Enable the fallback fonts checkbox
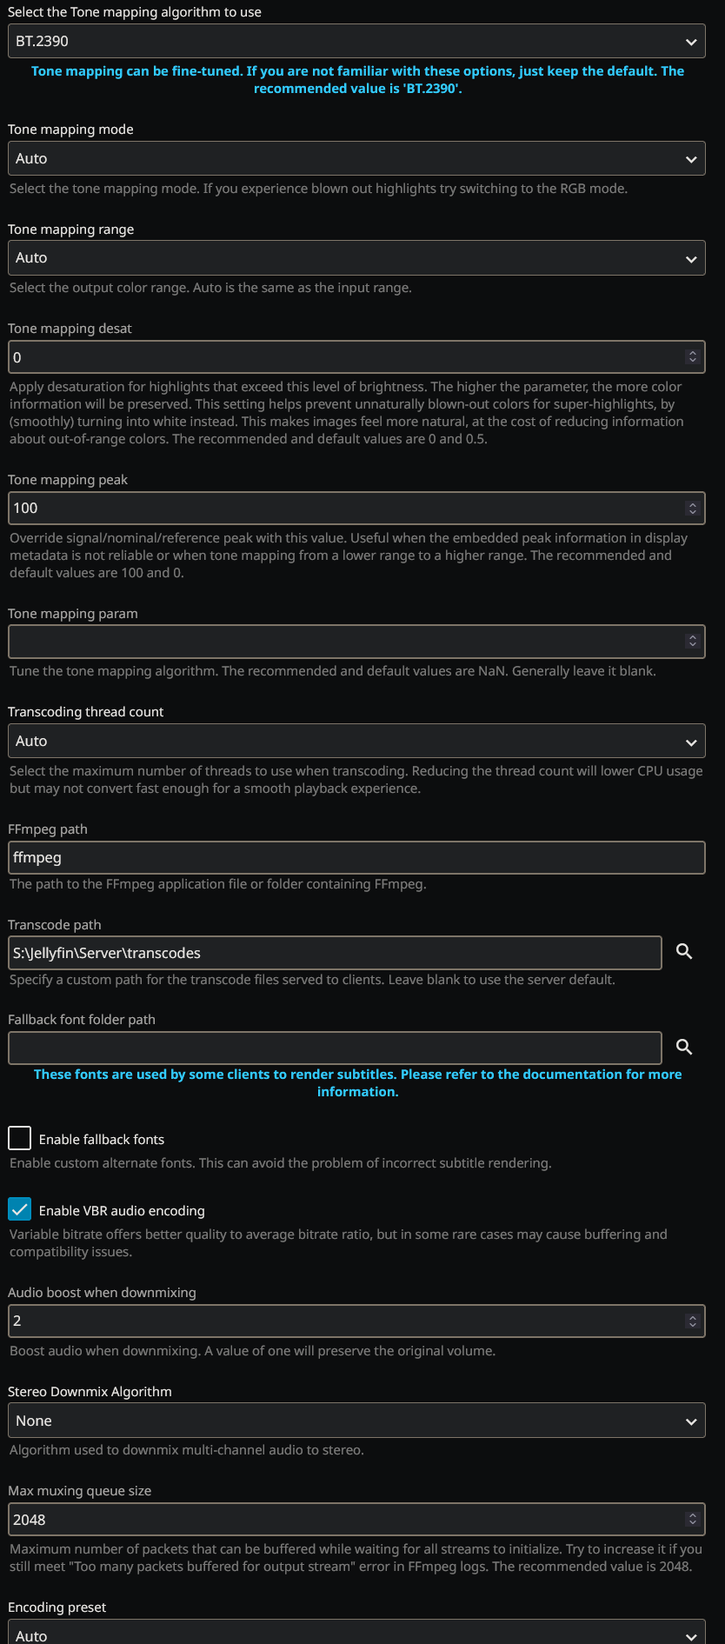Image resolution: width=725 pixels, height=1644 pixels. coord(19,1138)
